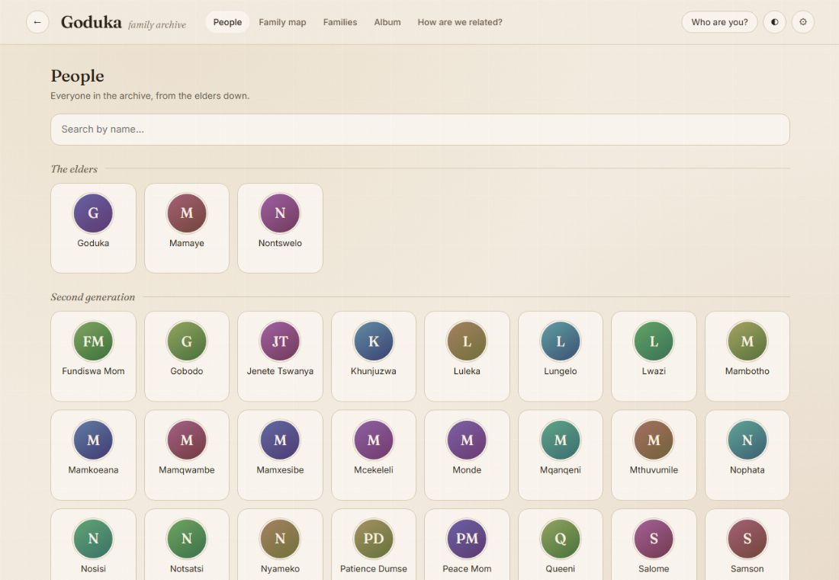Open the How are we related? tab
This screenshot has width=839, height=580.
[x=460, y=22]
